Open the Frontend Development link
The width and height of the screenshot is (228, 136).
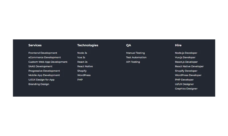pyautogui.click(x=43, y=53)
